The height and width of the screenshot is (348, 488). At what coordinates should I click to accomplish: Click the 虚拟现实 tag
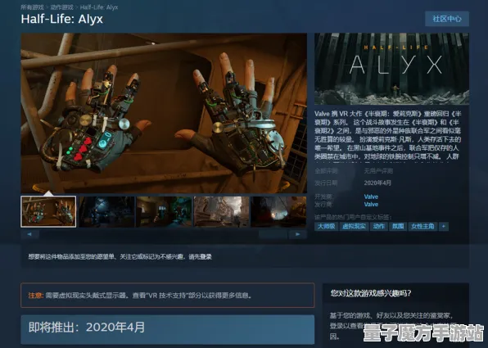[354, 226]
